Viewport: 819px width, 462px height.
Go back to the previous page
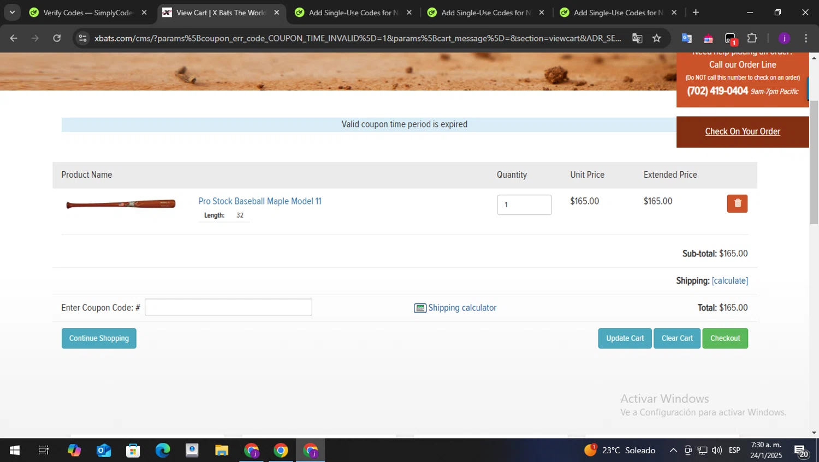tap(14, 38)
